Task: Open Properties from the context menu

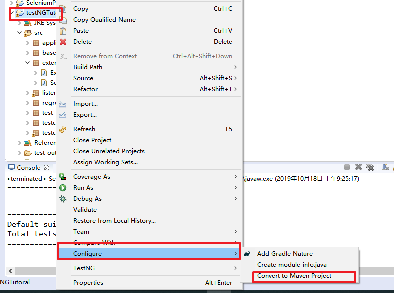Action: point(150,283)
